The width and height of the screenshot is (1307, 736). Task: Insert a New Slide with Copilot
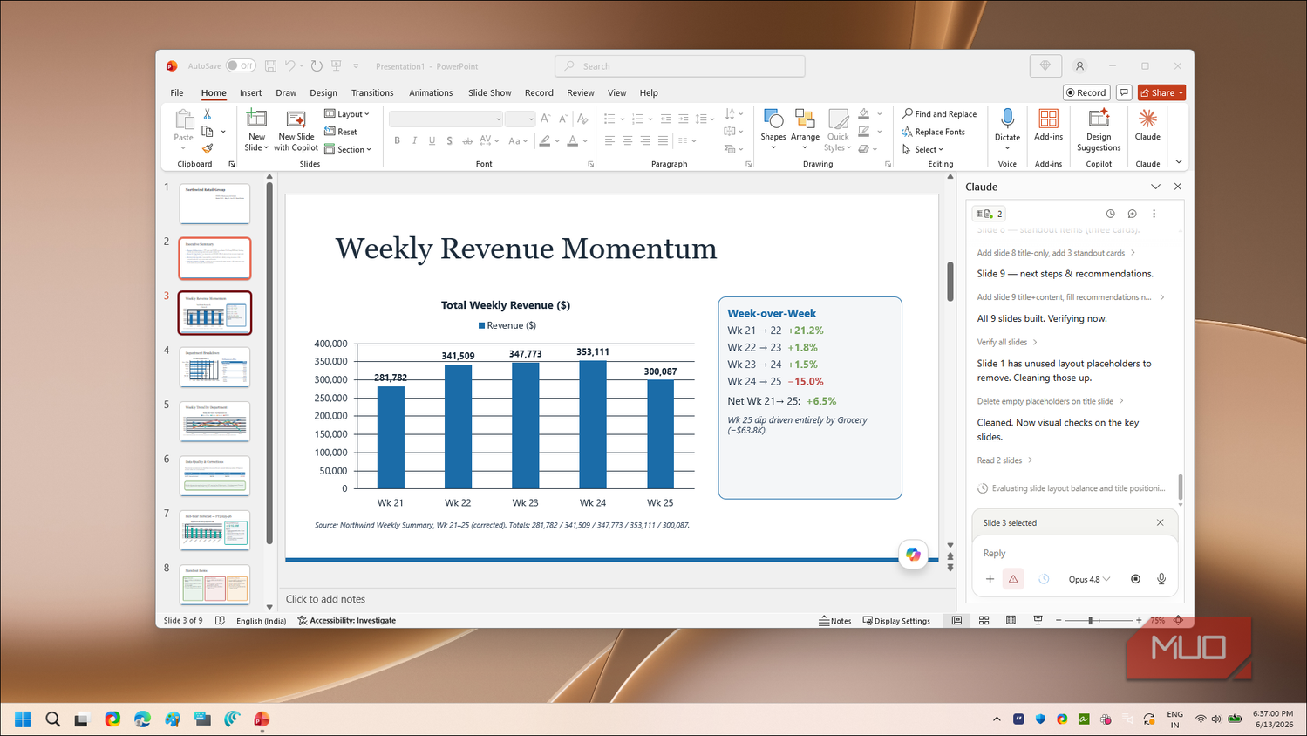[296, 131]
